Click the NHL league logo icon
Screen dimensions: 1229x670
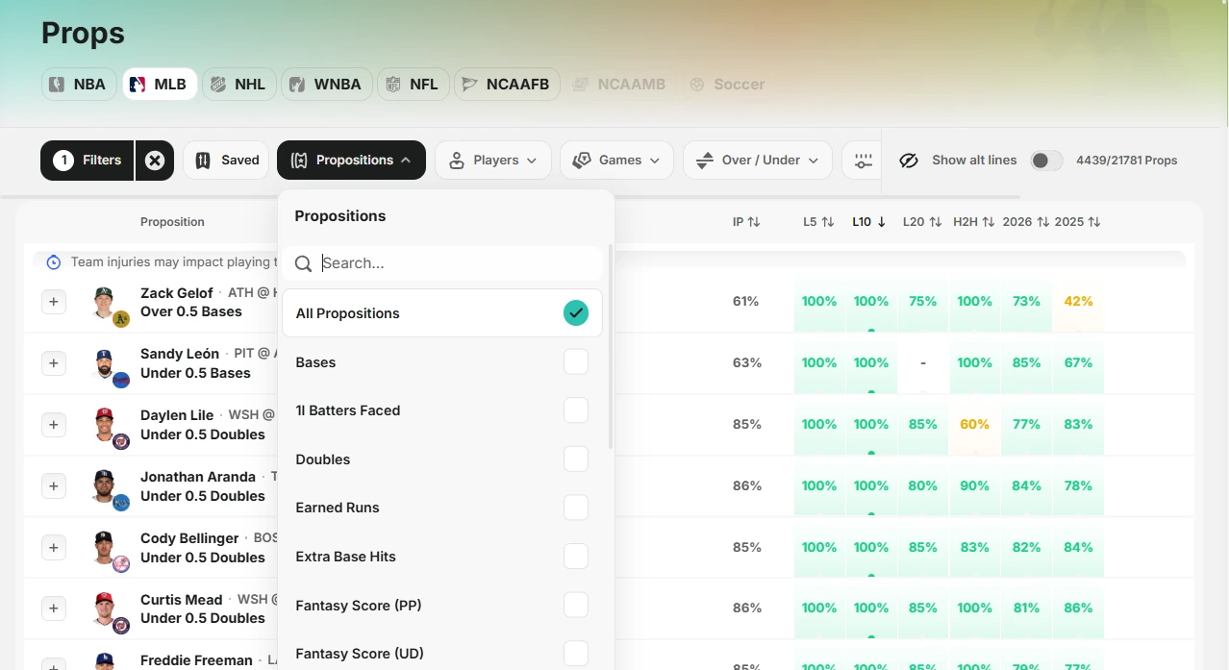point(218,85)
